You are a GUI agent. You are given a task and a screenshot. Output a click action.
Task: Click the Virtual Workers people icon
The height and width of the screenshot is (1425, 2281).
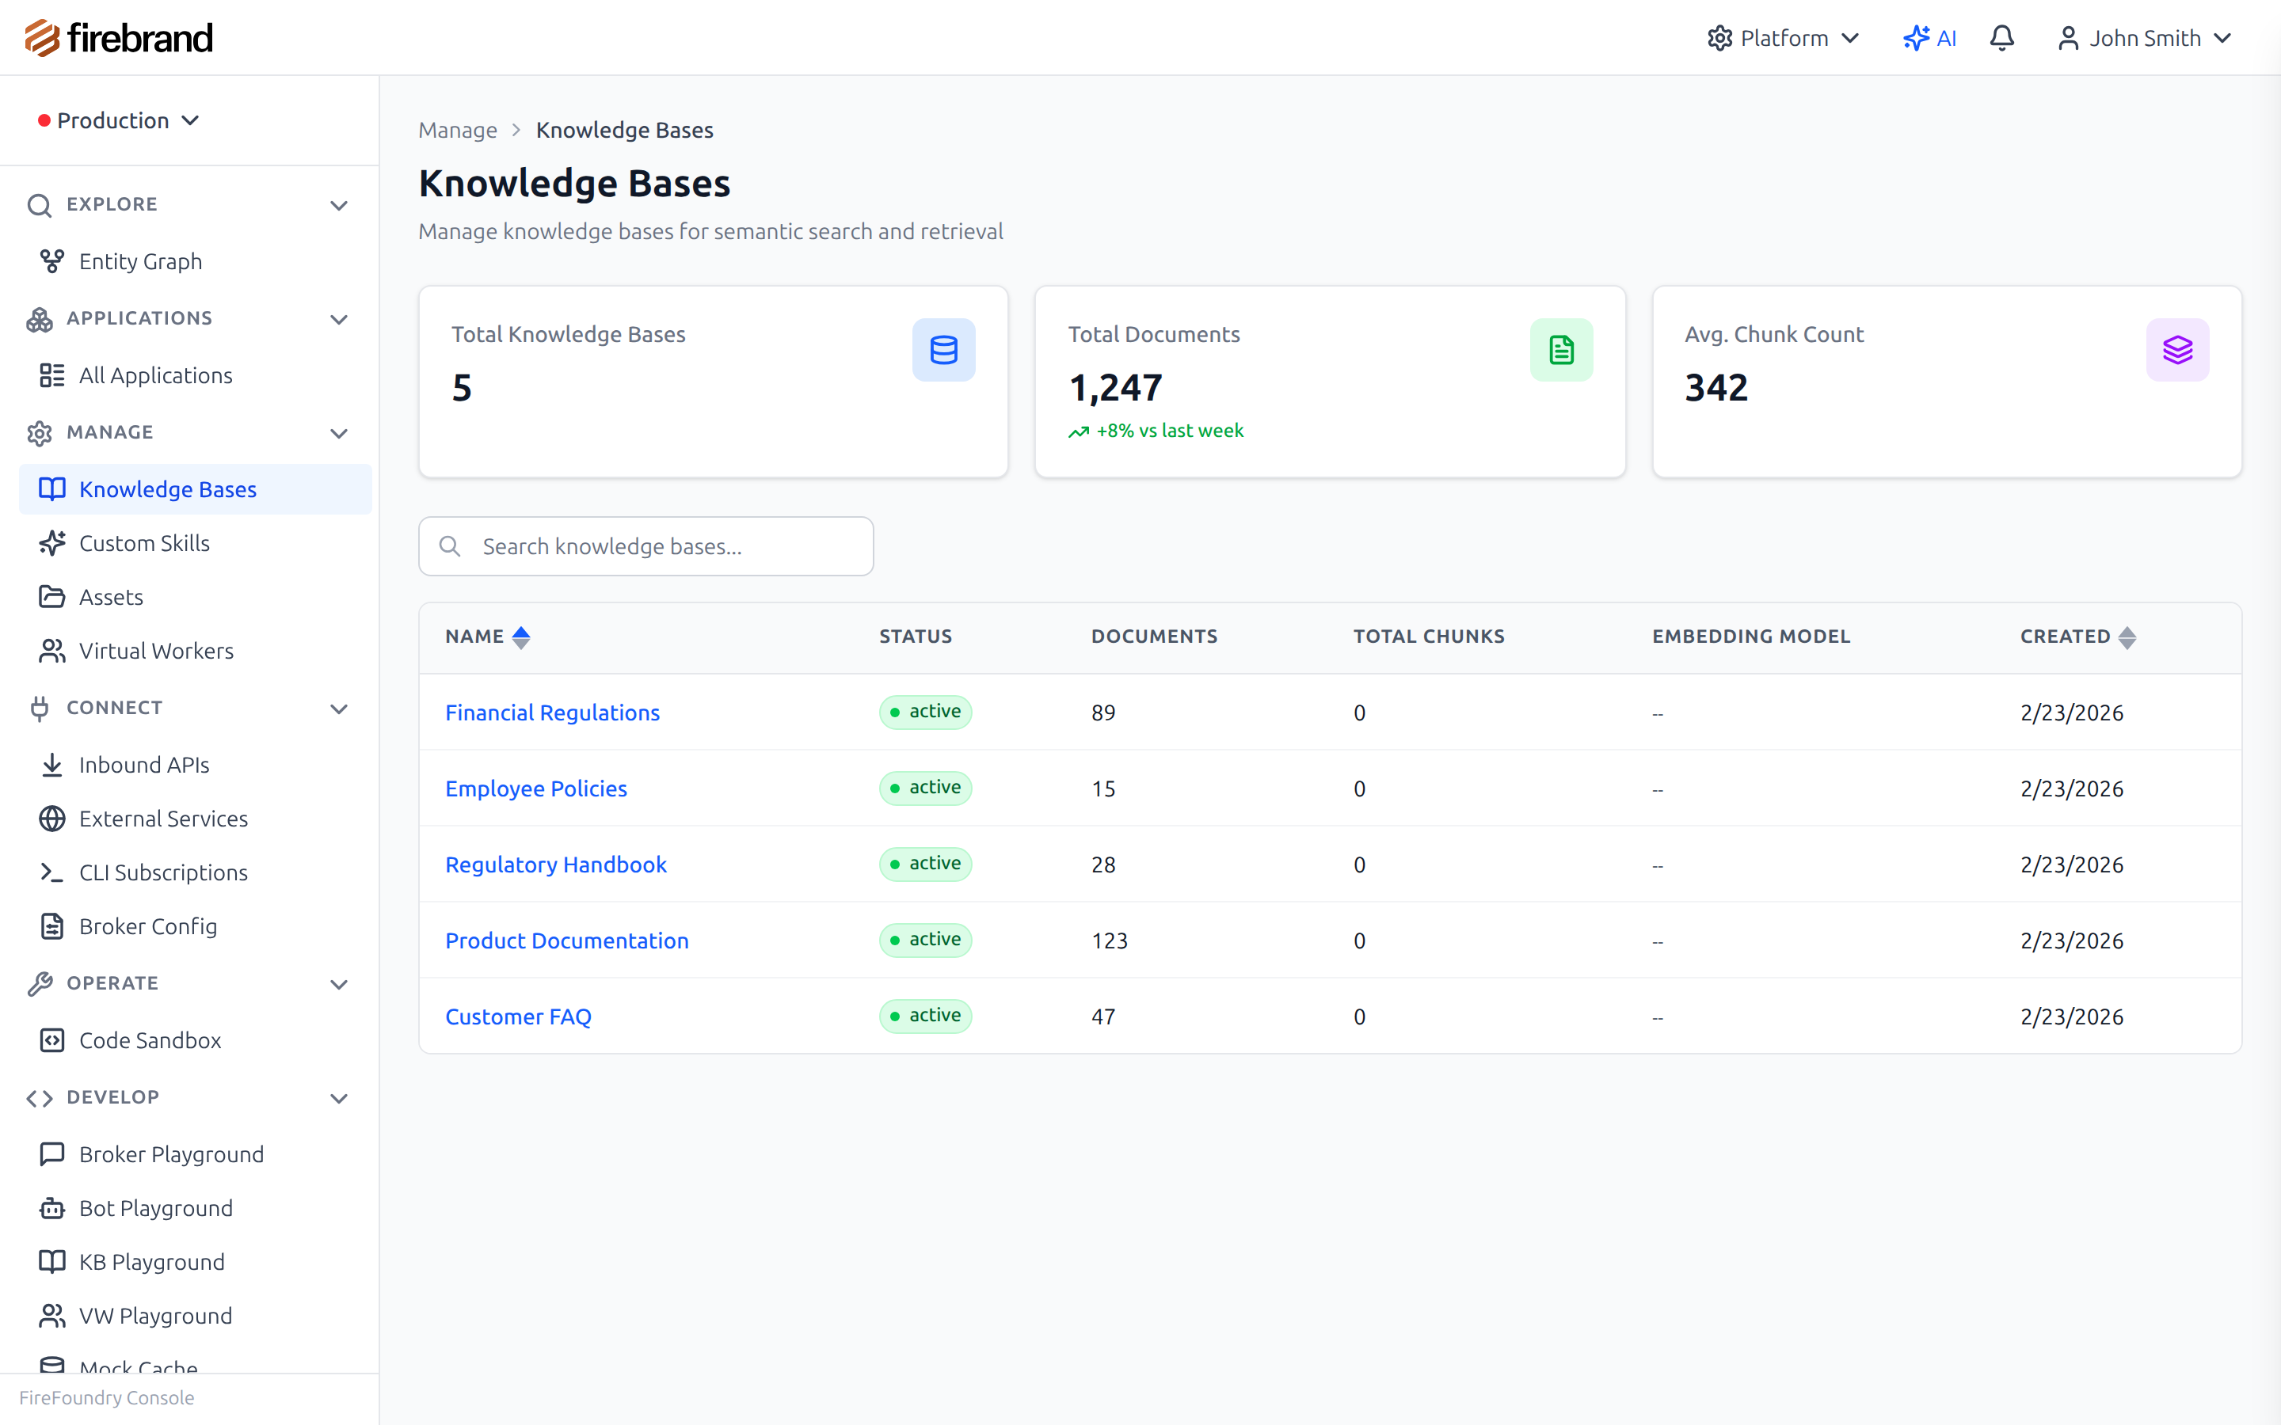pyautogui.click(x=51, y=650)
